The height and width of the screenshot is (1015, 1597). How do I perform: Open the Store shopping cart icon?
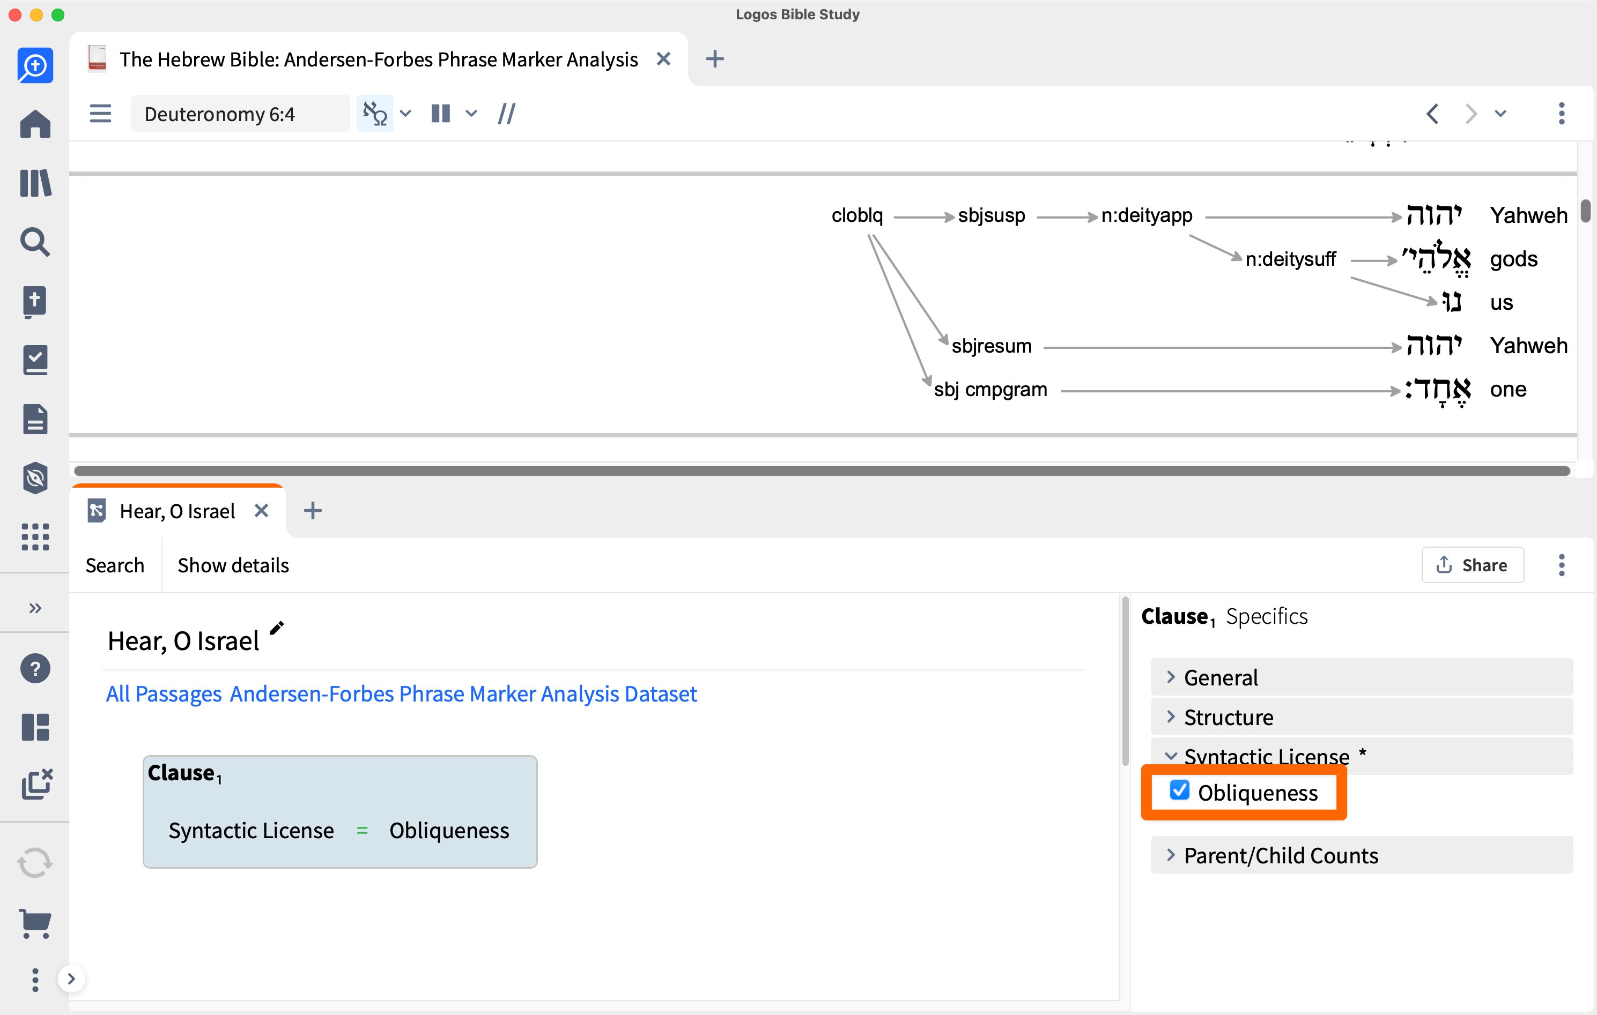[x=35, y=923]
